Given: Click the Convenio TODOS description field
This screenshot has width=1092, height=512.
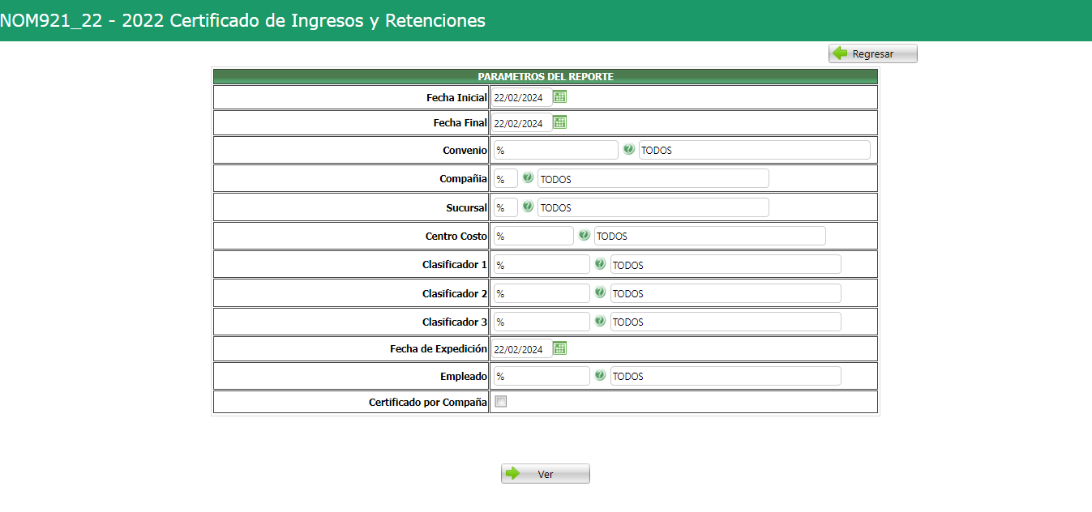Looking at the screenshot, I should coord(755,150).
